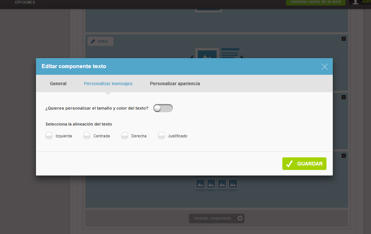The image size is (371, 234).
Task: Click the Admin user avatar icon
Action: click(x=356, y=2)
